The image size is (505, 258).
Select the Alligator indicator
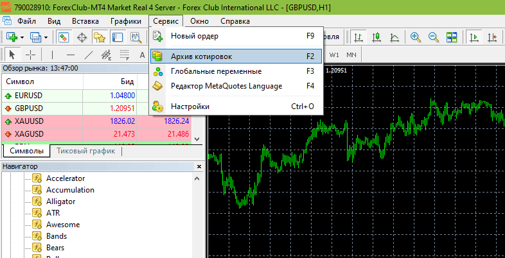[x=61, y=202]
